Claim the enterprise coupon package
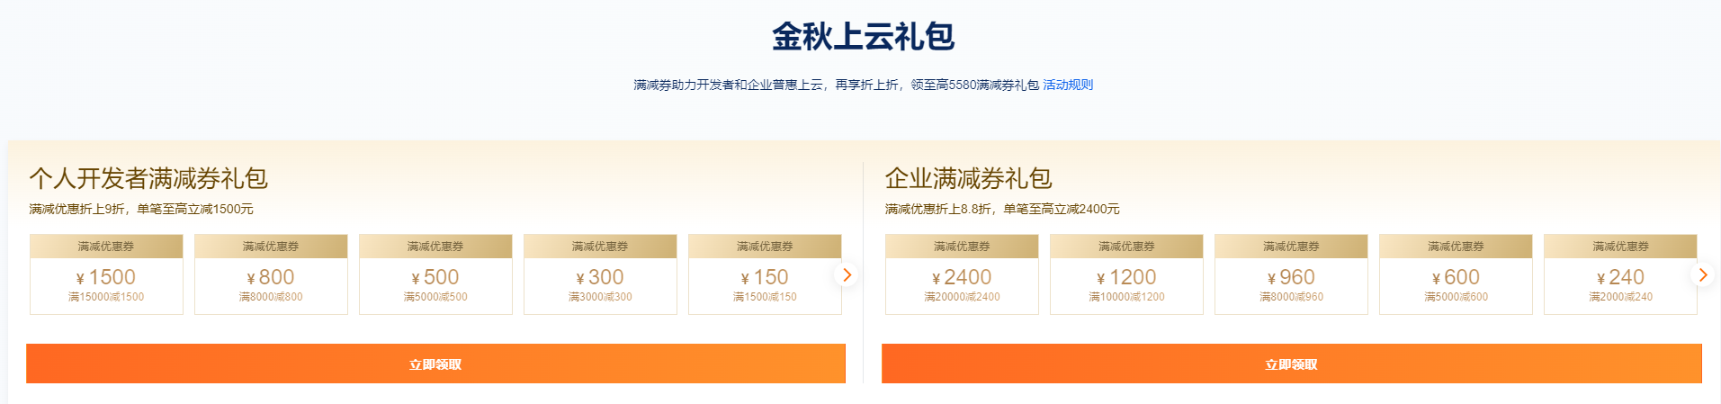Screen dimensions: 1721x404 (x=1291, y=364)
